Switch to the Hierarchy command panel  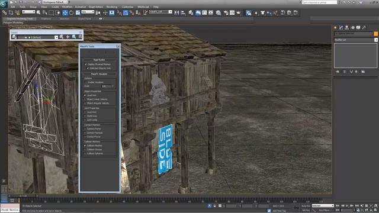coord(347,28)
